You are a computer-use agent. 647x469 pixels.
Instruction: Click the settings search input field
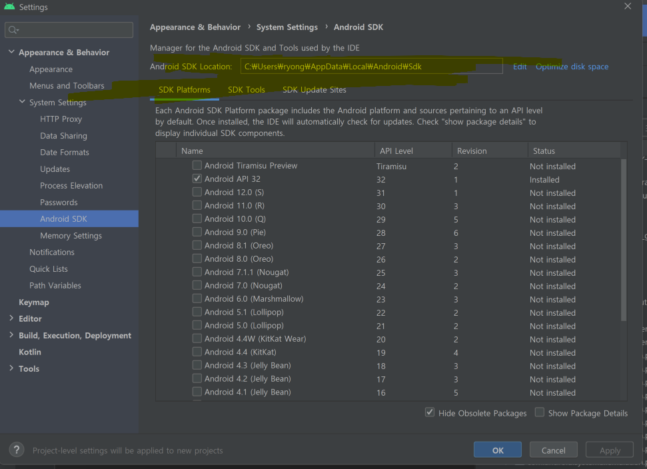69,30
